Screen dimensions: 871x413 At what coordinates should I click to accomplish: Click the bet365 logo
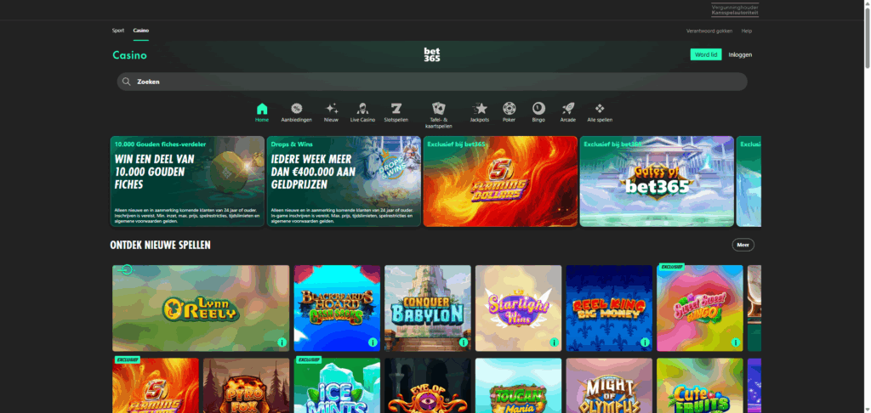tap(431, 54)
